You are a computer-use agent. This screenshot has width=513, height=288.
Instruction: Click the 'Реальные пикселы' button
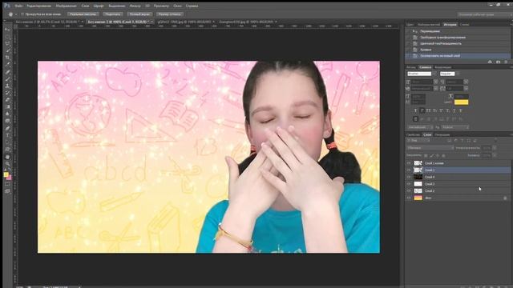pyautogui.click(x=83, y=14)
